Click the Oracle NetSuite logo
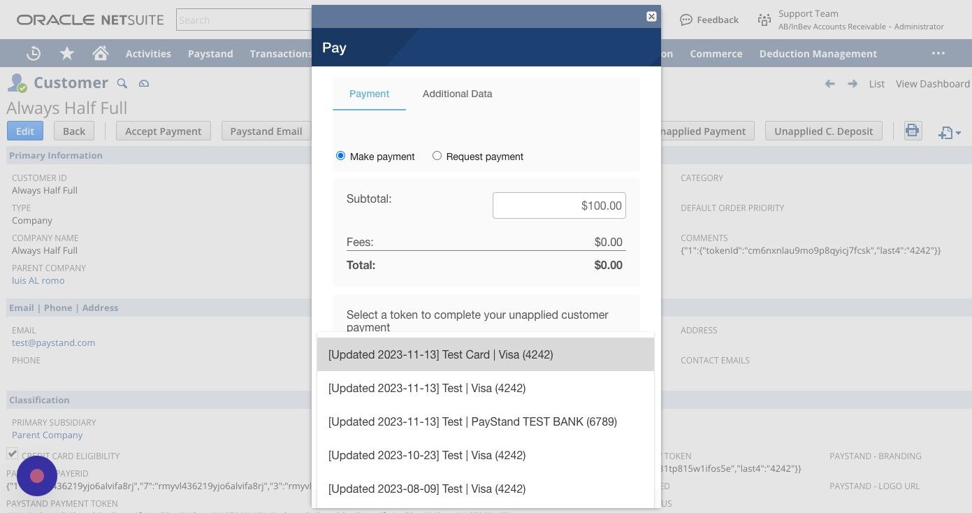Screen dimensions: 972x513 click(89, 20)
